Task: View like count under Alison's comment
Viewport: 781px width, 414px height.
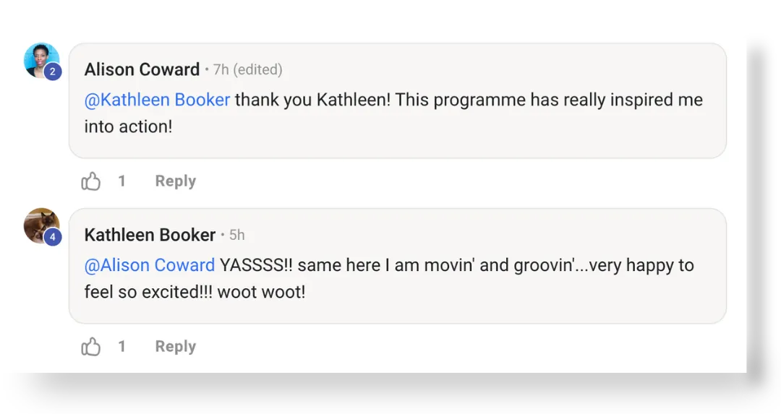Action: pos(121,181)
